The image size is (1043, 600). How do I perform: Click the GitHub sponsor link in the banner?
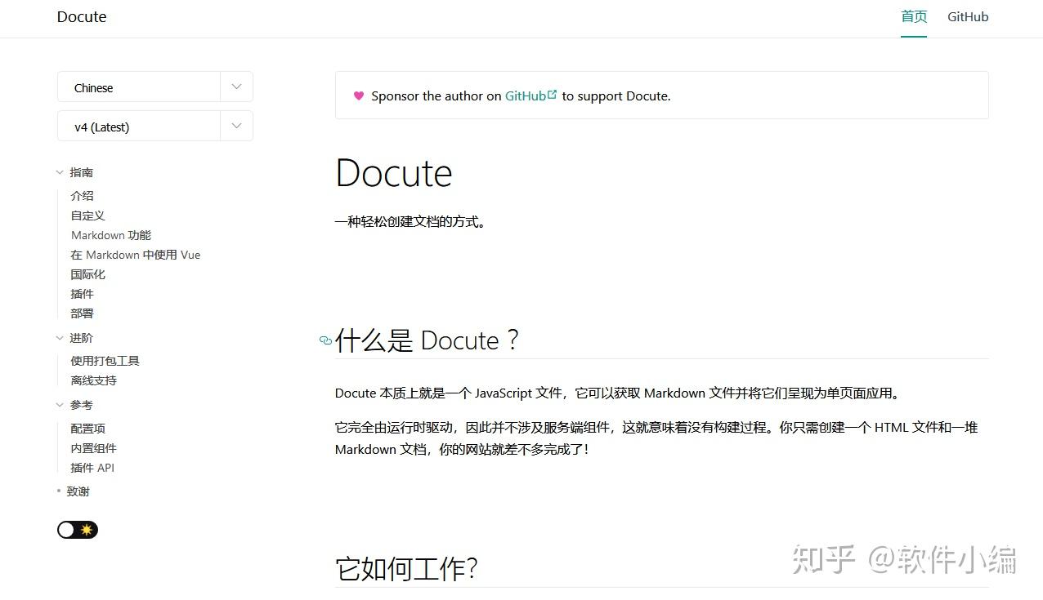coord(524,96)
